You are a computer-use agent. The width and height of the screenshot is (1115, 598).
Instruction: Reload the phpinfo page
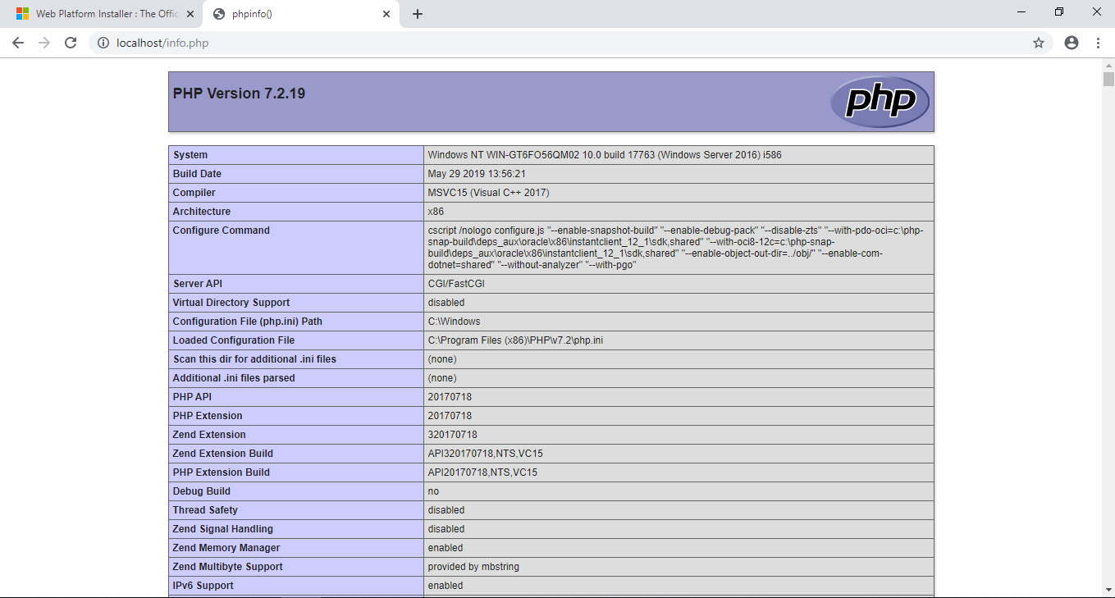71,43
